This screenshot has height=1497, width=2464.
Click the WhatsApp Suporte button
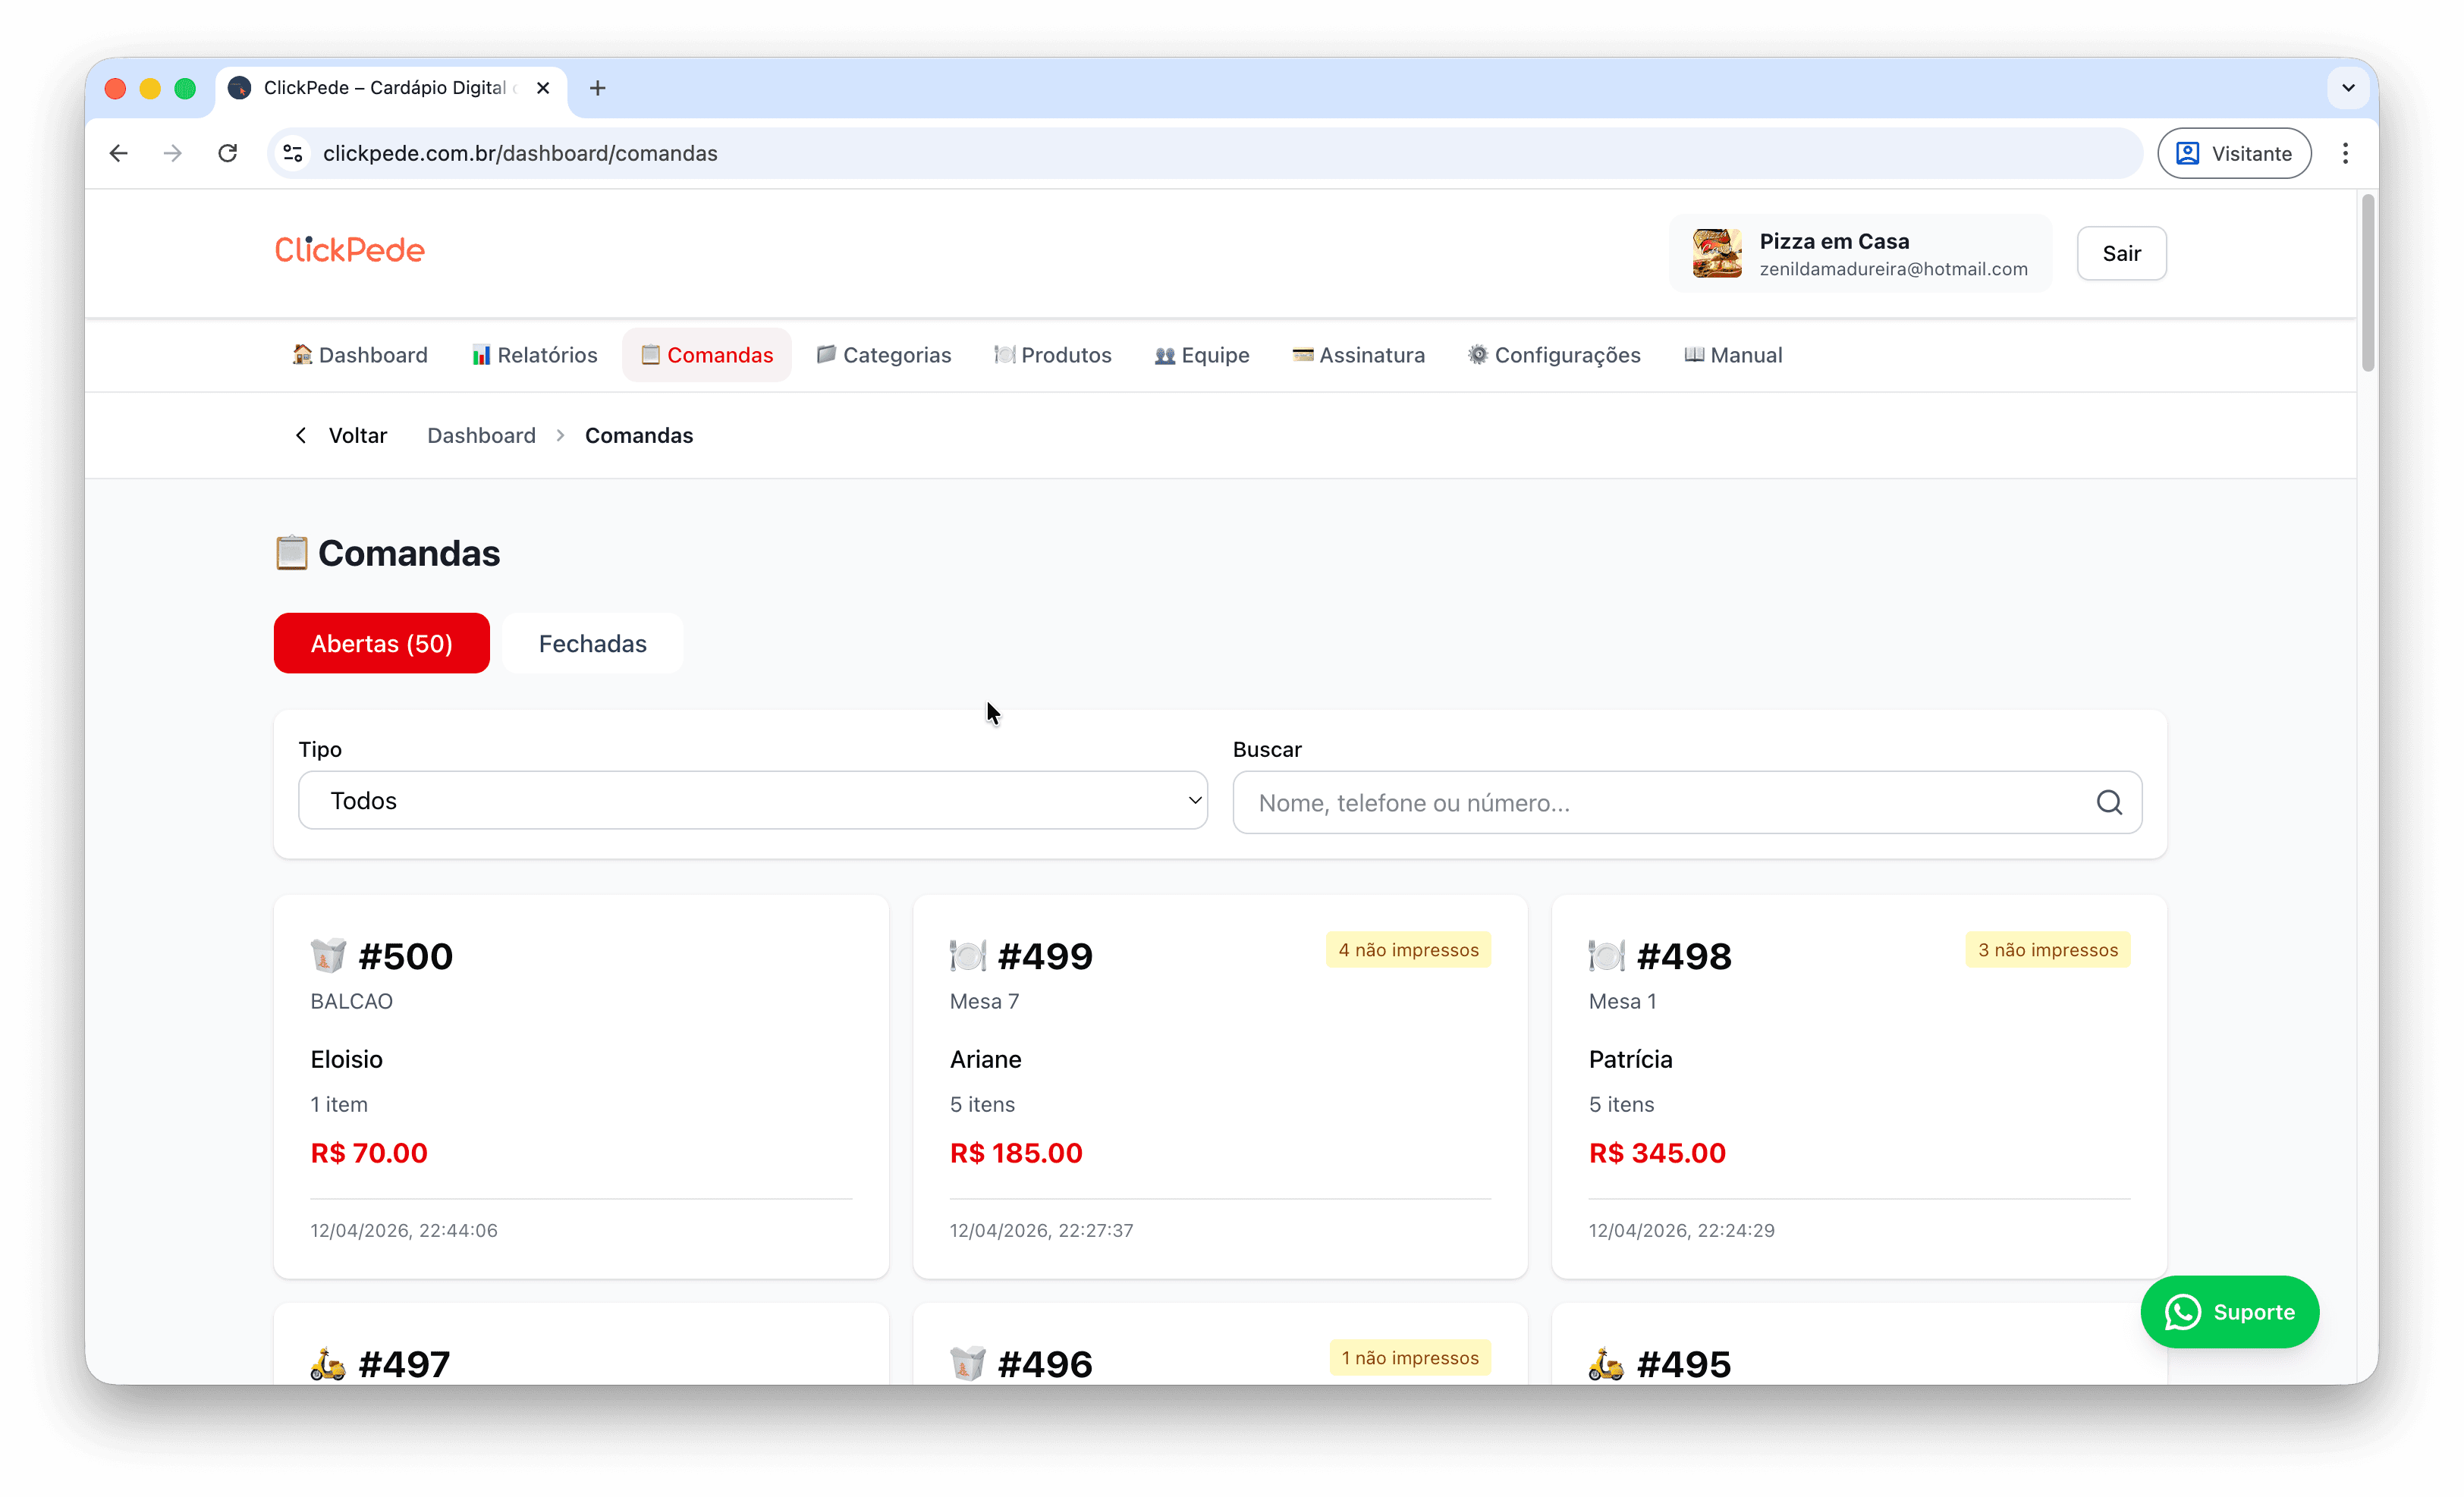2229,1311
